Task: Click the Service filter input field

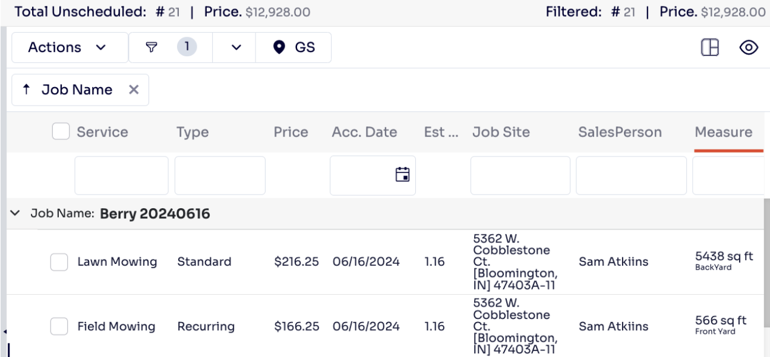Action: (121, 175)
